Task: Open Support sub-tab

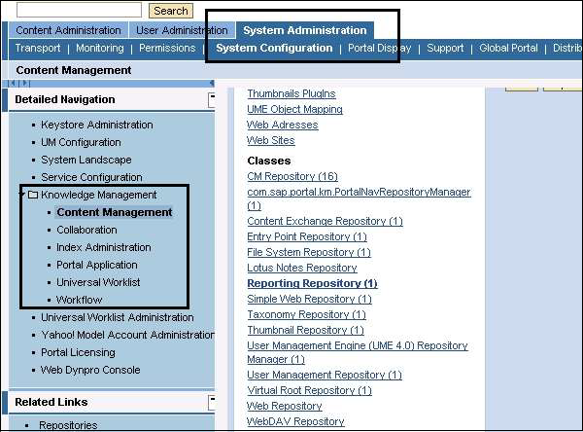Action: click(x=445, y=48)
